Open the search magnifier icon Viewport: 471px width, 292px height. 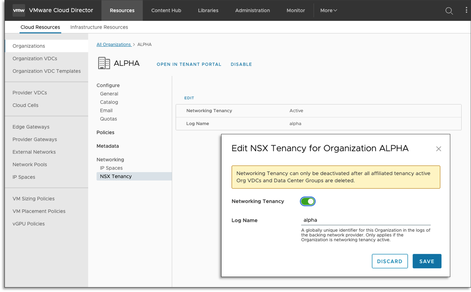[449, 11]
